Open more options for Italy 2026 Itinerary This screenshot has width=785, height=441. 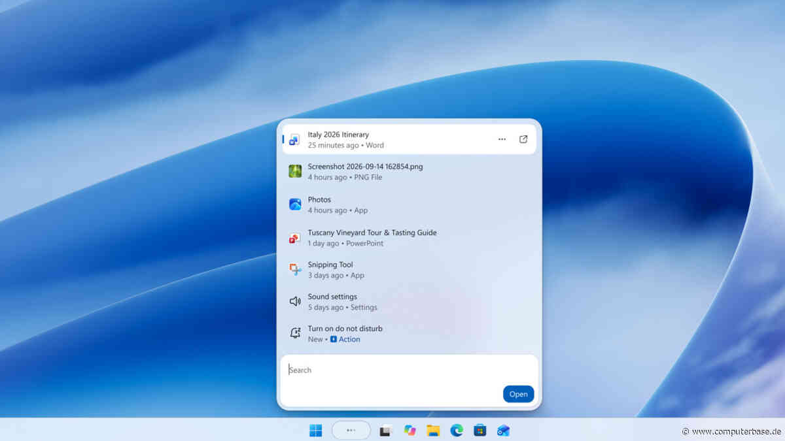[x=502, y=139]
